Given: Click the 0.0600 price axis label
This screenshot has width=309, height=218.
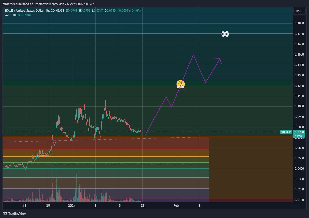Looking at the screenshot, I should click(x=299, y=148).
